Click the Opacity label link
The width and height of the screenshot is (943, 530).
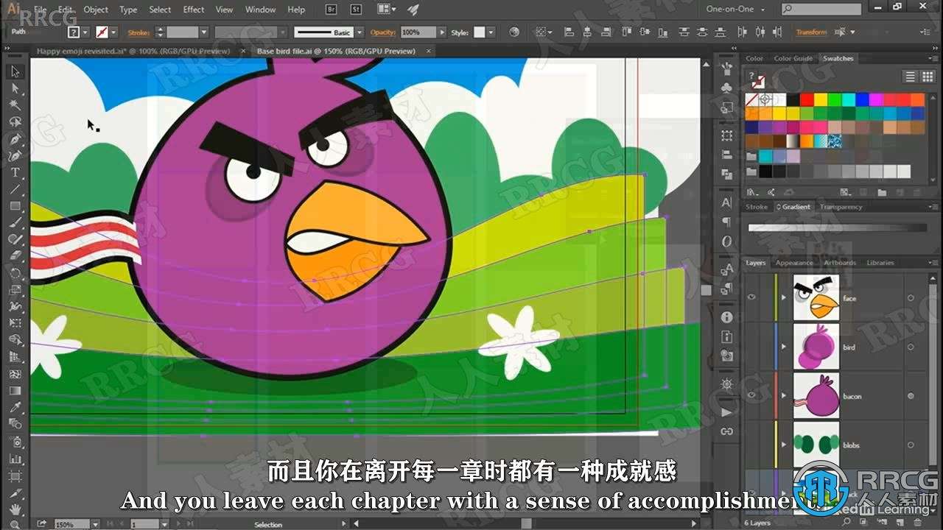[383, 32]
